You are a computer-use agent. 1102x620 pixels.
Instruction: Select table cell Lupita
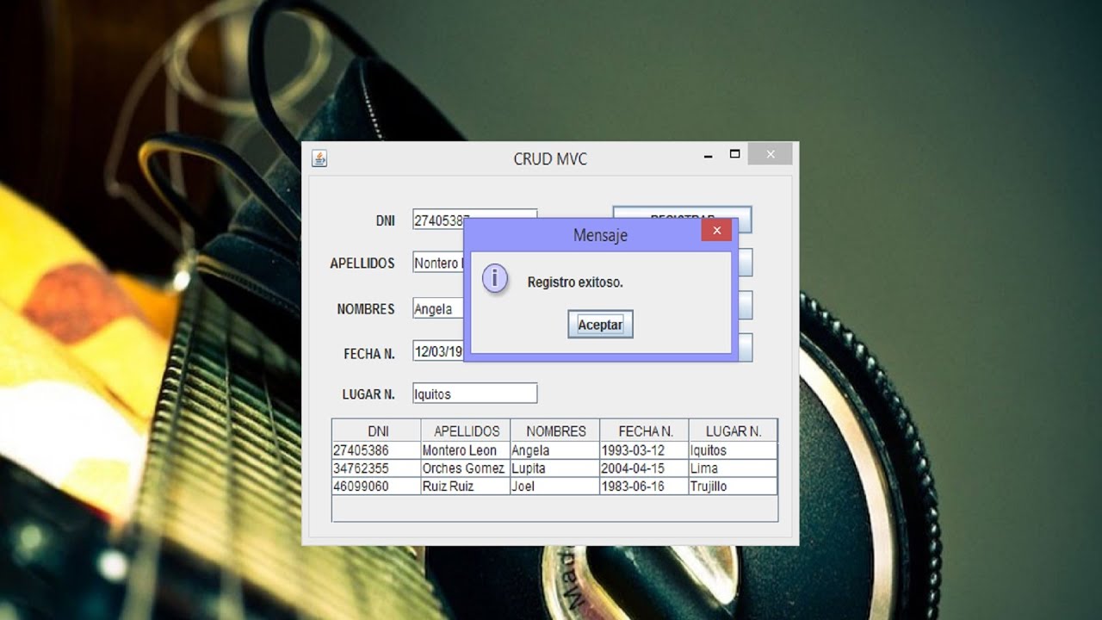click(x=555, y=468)
